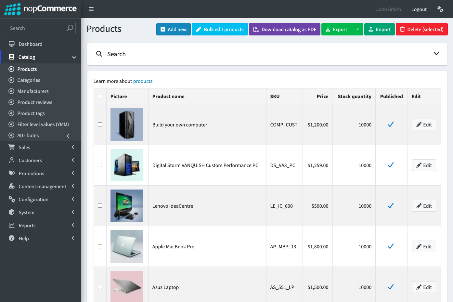Click the Logout link

pyautogui.click(x=419, y=9)
